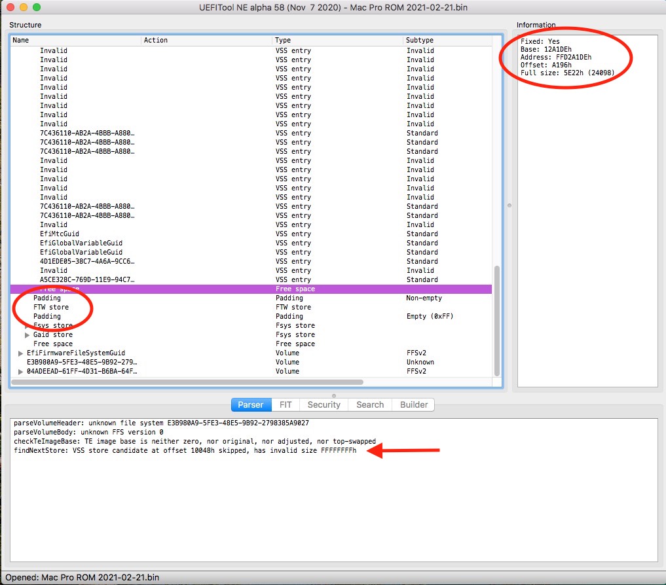The image size is (666, 585).
Task: Switch to the Parser tab
Action: point(251,404)
